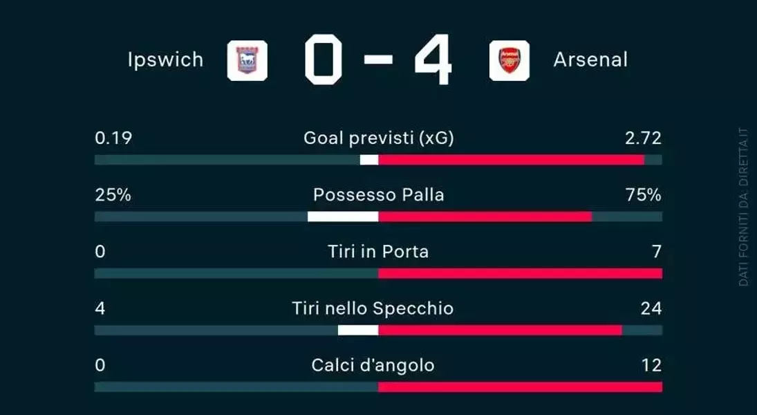Click the Calci d'angolo label
Viewport: 757px width, 415px height.
(x=373, y=365)
